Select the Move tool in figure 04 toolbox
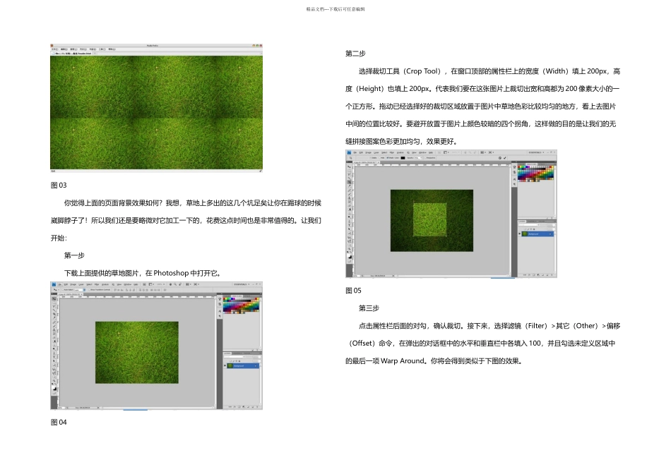The height and width of the screenshot is (474, 671). click(x=54, y=299)
